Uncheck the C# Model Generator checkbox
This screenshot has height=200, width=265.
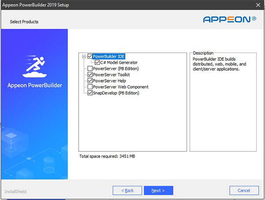click(97, 63)
